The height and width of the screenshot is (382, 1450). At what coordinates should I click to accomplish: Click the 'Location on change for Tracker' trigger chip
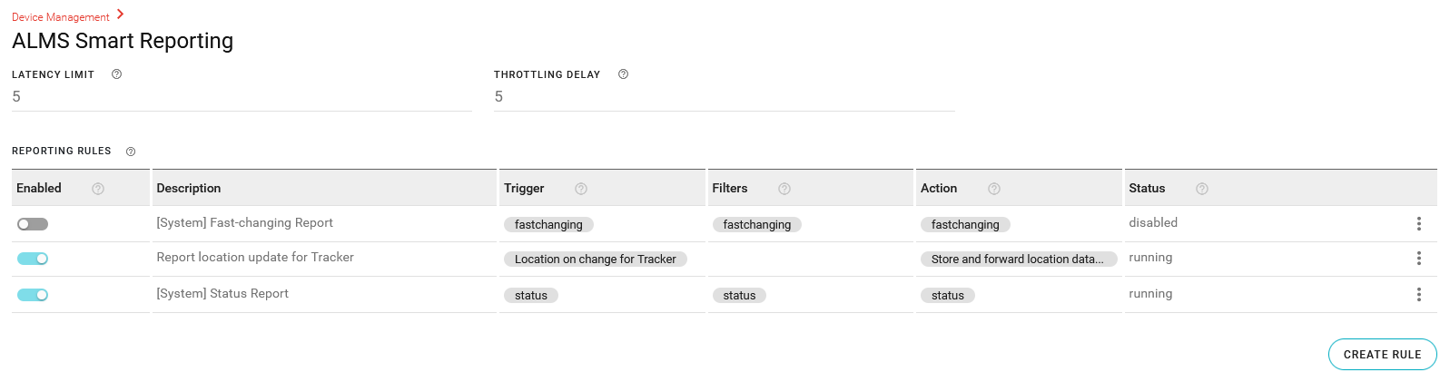click(x=595, y=260)
